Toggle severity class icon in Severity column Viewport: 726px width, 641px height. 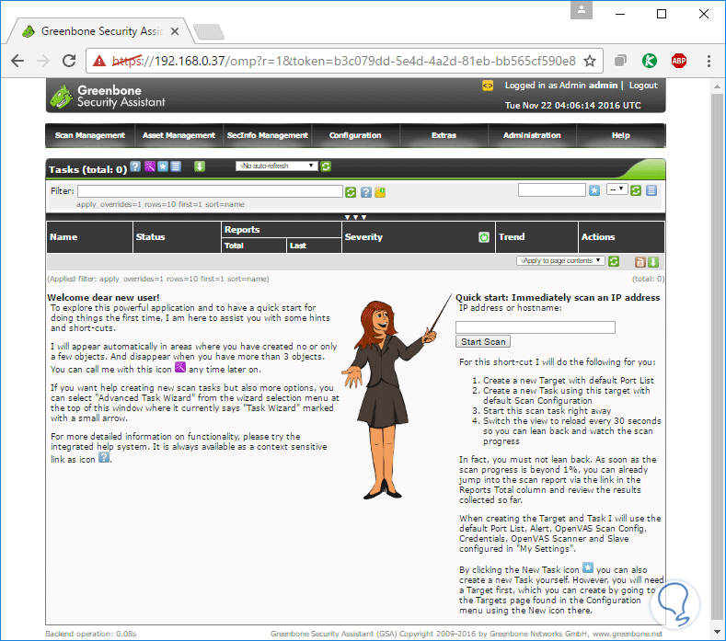click(x=484, y=237)
